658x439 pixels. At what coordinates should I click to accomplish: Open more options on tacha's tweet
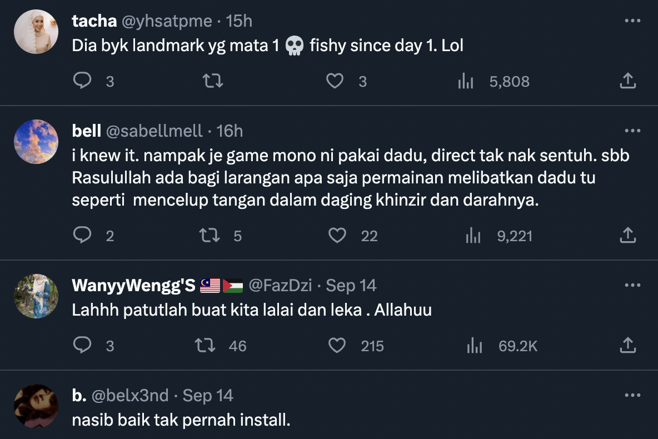[632, 21]
